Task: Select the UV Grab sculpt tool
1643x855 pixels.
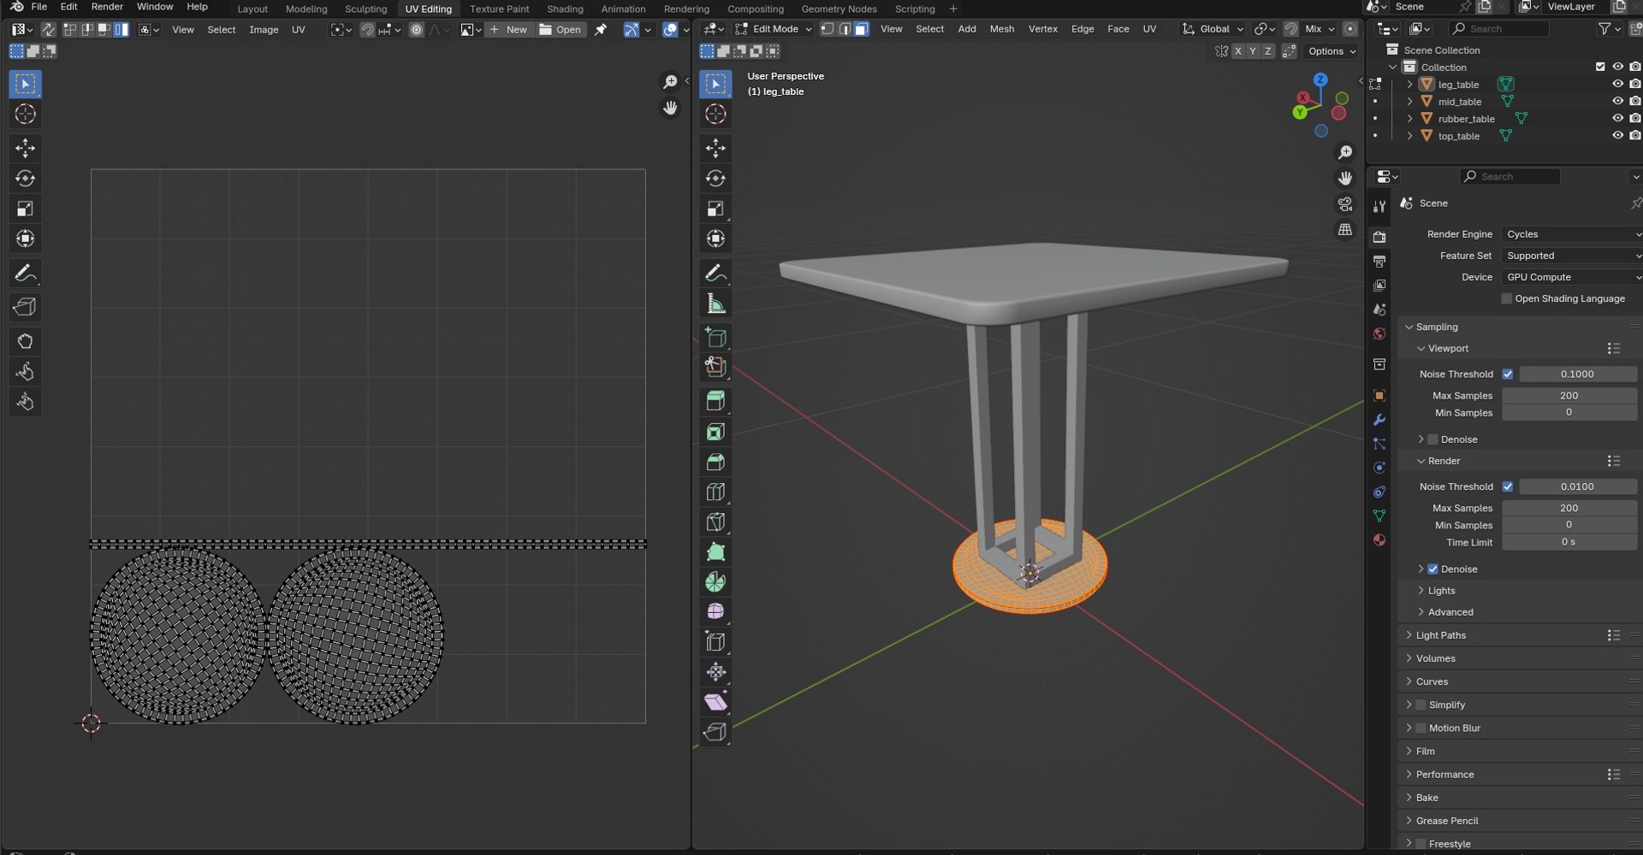Action: 25,342
